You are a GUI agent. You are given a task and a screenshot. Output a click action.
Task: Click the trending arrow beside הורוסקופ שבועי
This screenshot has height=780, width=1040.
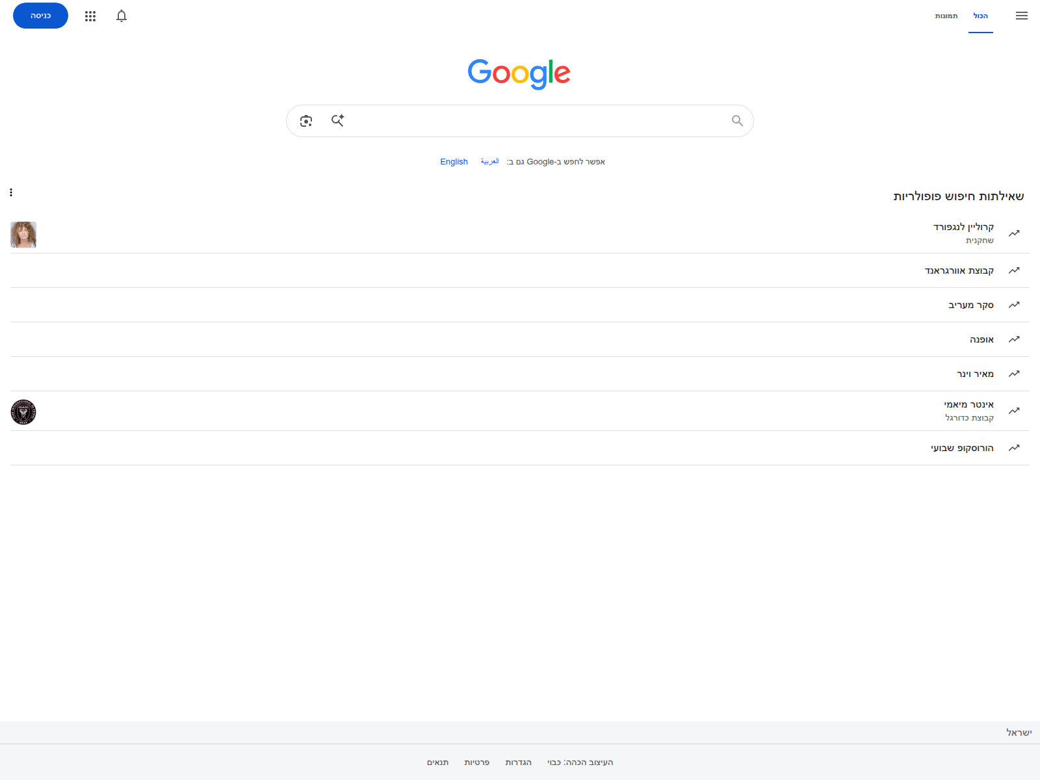coord(1014,448)
